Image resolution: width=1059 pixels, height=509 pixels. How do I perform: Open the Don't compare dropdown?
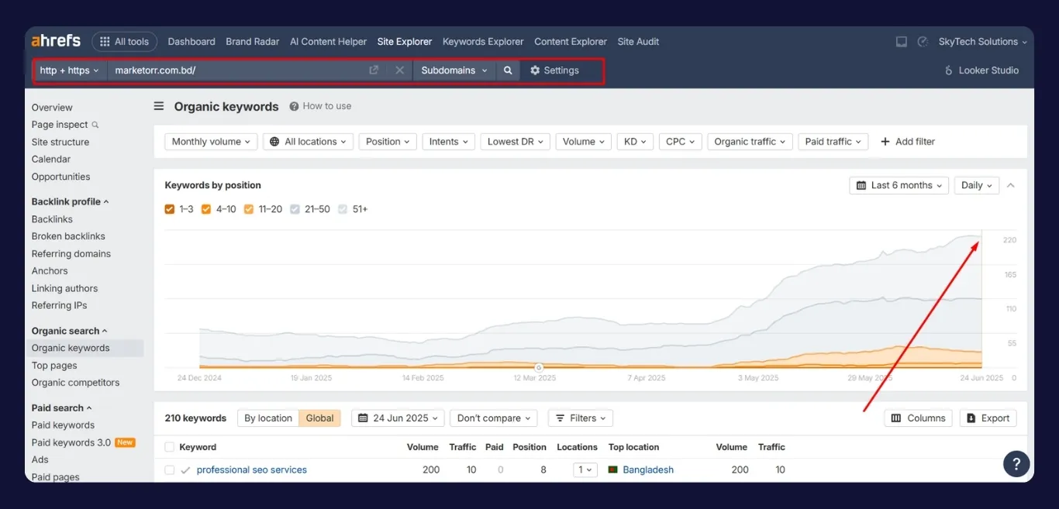(x=494, y=418)
